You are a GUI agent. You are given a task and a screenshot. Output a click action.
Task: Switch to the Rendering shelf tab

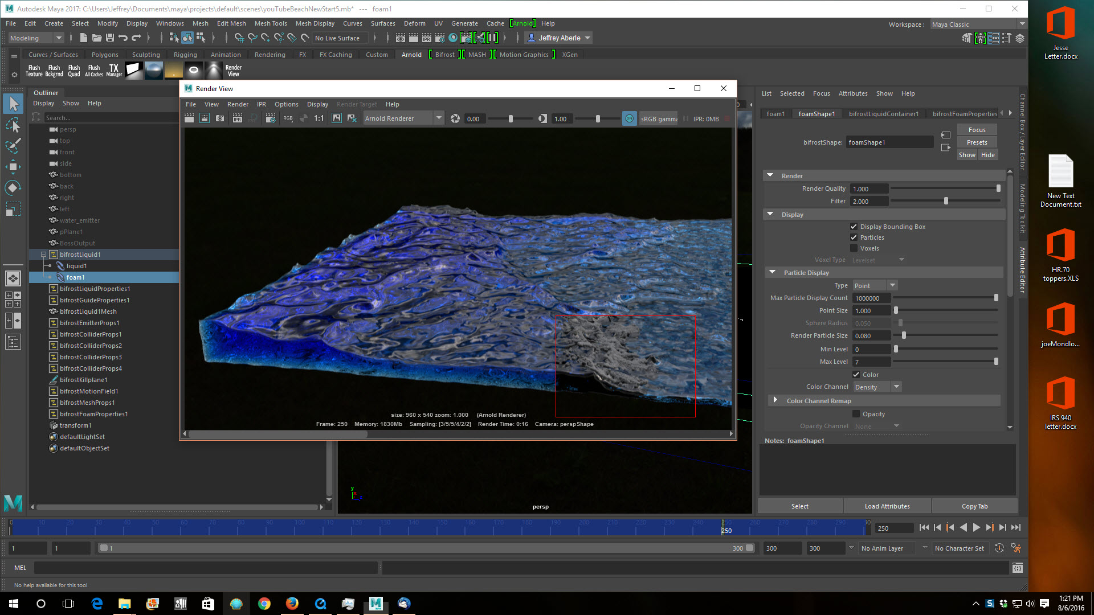(270, 54)
